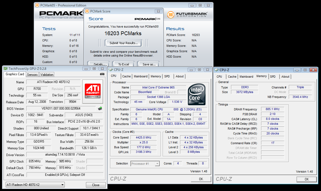Click the memory Type DDR3 value
The image size is (321, 191).
click(x=245, y=87)
